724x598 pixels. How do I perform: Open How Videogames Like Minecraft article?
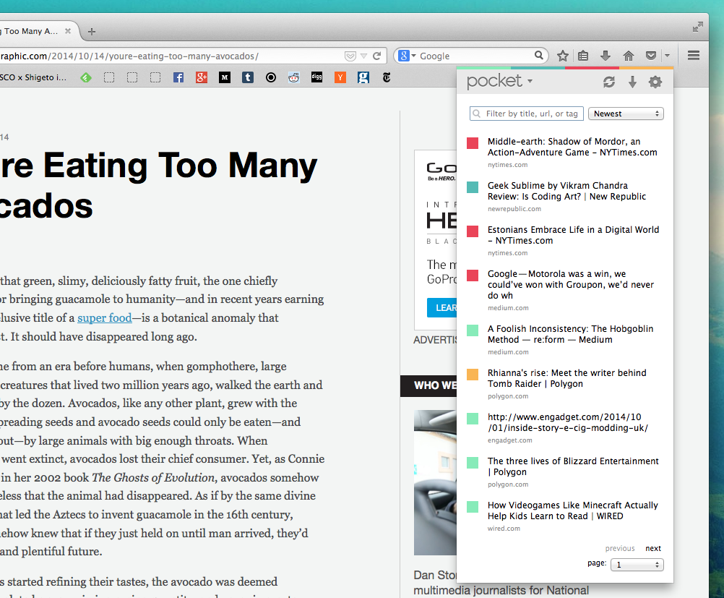[572, 511]
